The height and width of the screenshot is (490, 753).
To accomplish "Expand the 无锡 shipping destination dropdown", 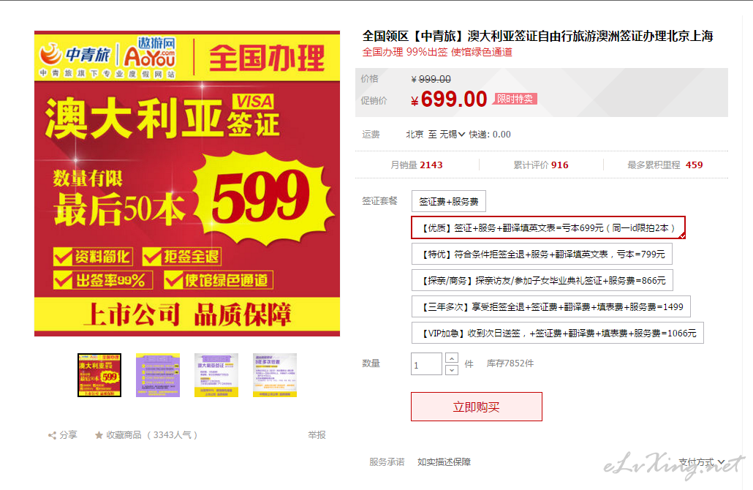I will tap(453, 135).
